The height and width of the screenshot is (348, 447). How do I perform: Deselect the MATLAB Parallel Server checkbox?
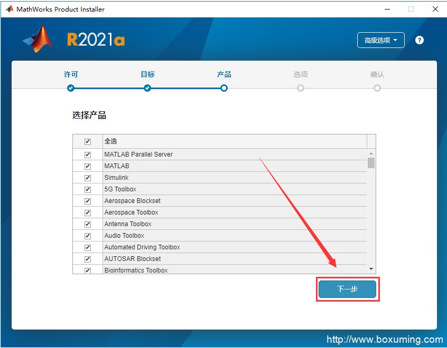click(x=88, y=154)
